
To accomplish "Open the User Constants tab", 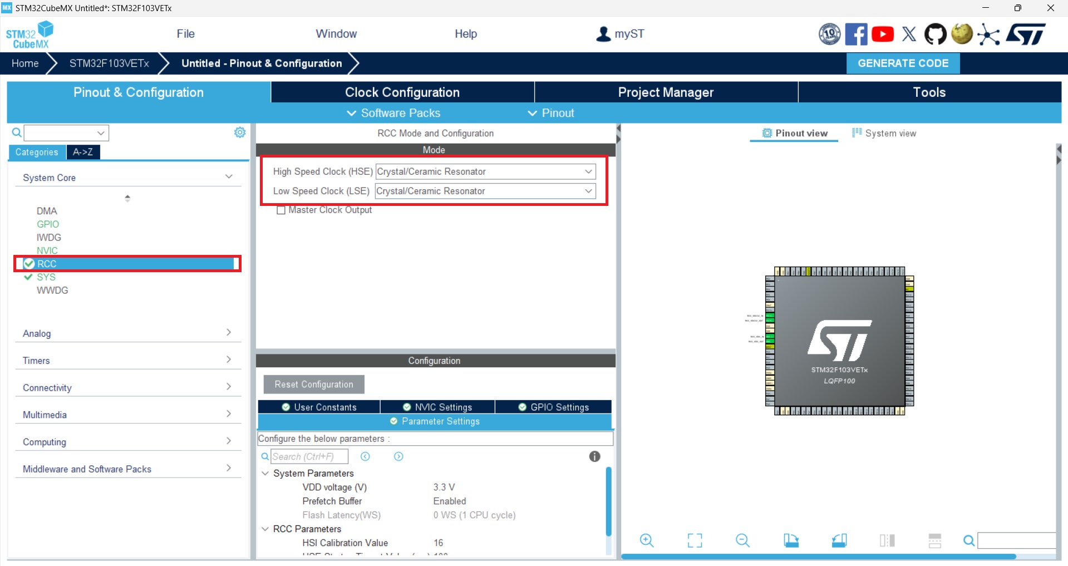I will pyautogui.click(x=319, y=407).
